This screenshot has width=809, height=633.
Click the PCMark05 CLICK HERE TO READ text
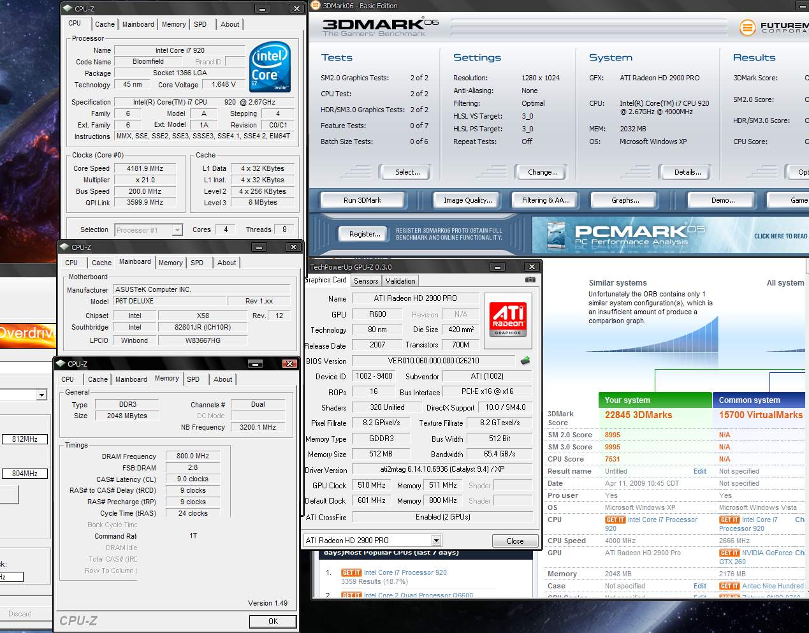pos(780,236)
